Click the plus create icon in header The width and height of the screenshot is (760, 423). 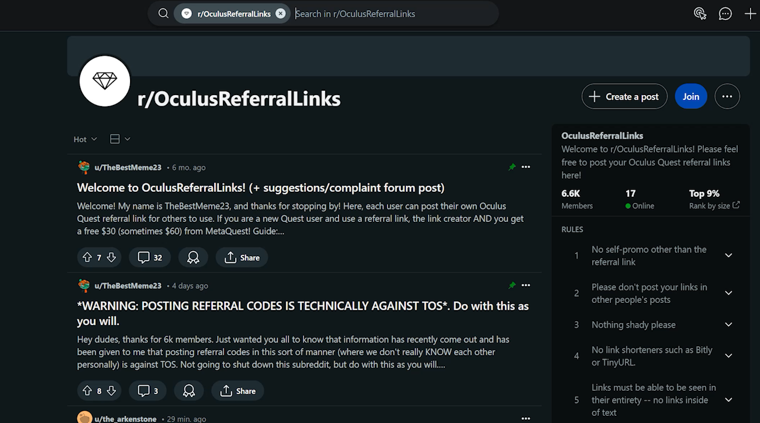[x=750, y=14]
